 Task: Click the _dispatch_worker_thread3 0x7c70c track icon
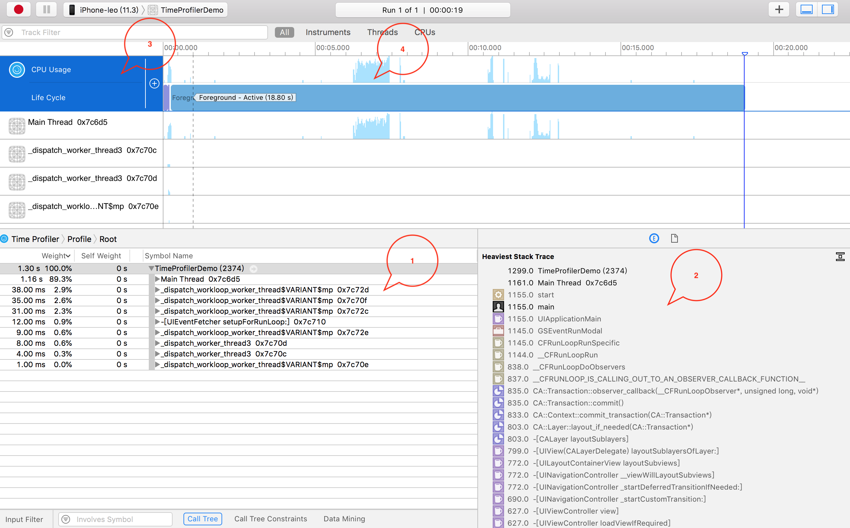pyautogui.click(x=17, y=154)
